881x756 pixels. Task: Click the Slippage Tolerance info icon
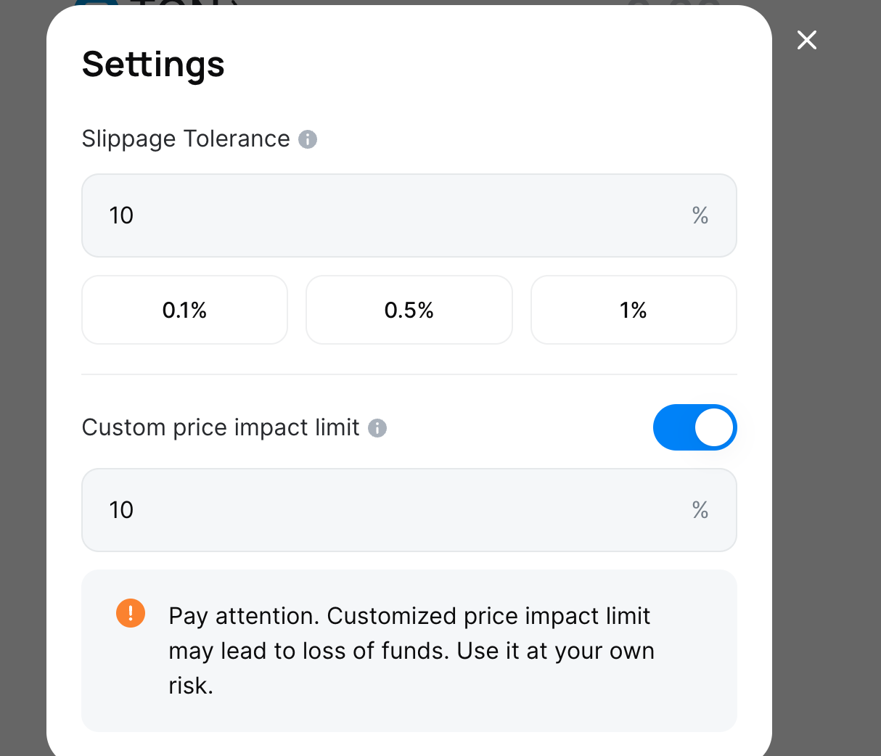click(x=308, y=139)
